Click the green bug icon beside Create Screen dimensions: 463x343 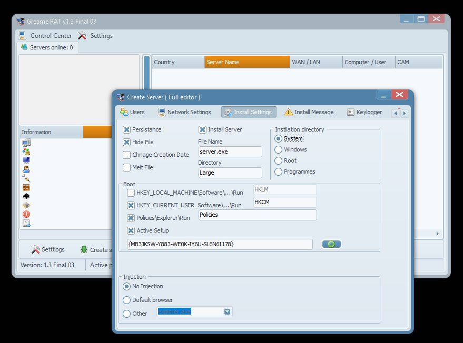[84, 249]
